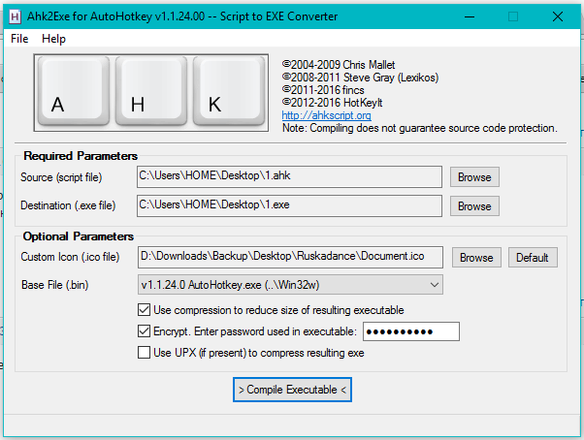Image resolution: width=584 pixels, height=440 pixels.
Task: Click the 'Note: Compiling does not guarantee' text
Action: pyautogui.click(x=420, y=128)
